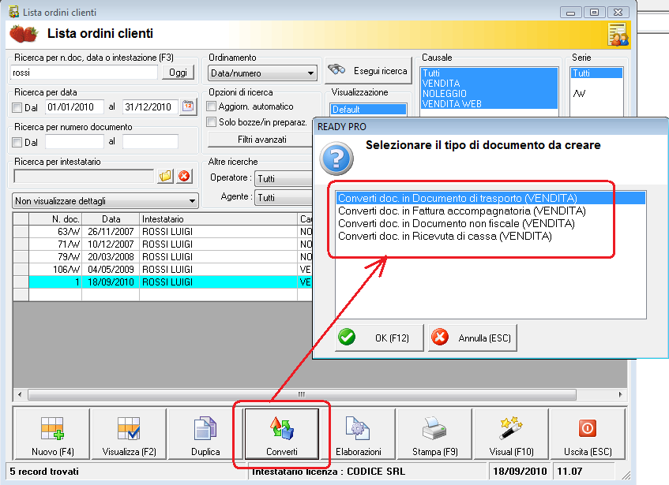The image size is (669, 485).
Task: Click the ending document number field
Action: 150,142
